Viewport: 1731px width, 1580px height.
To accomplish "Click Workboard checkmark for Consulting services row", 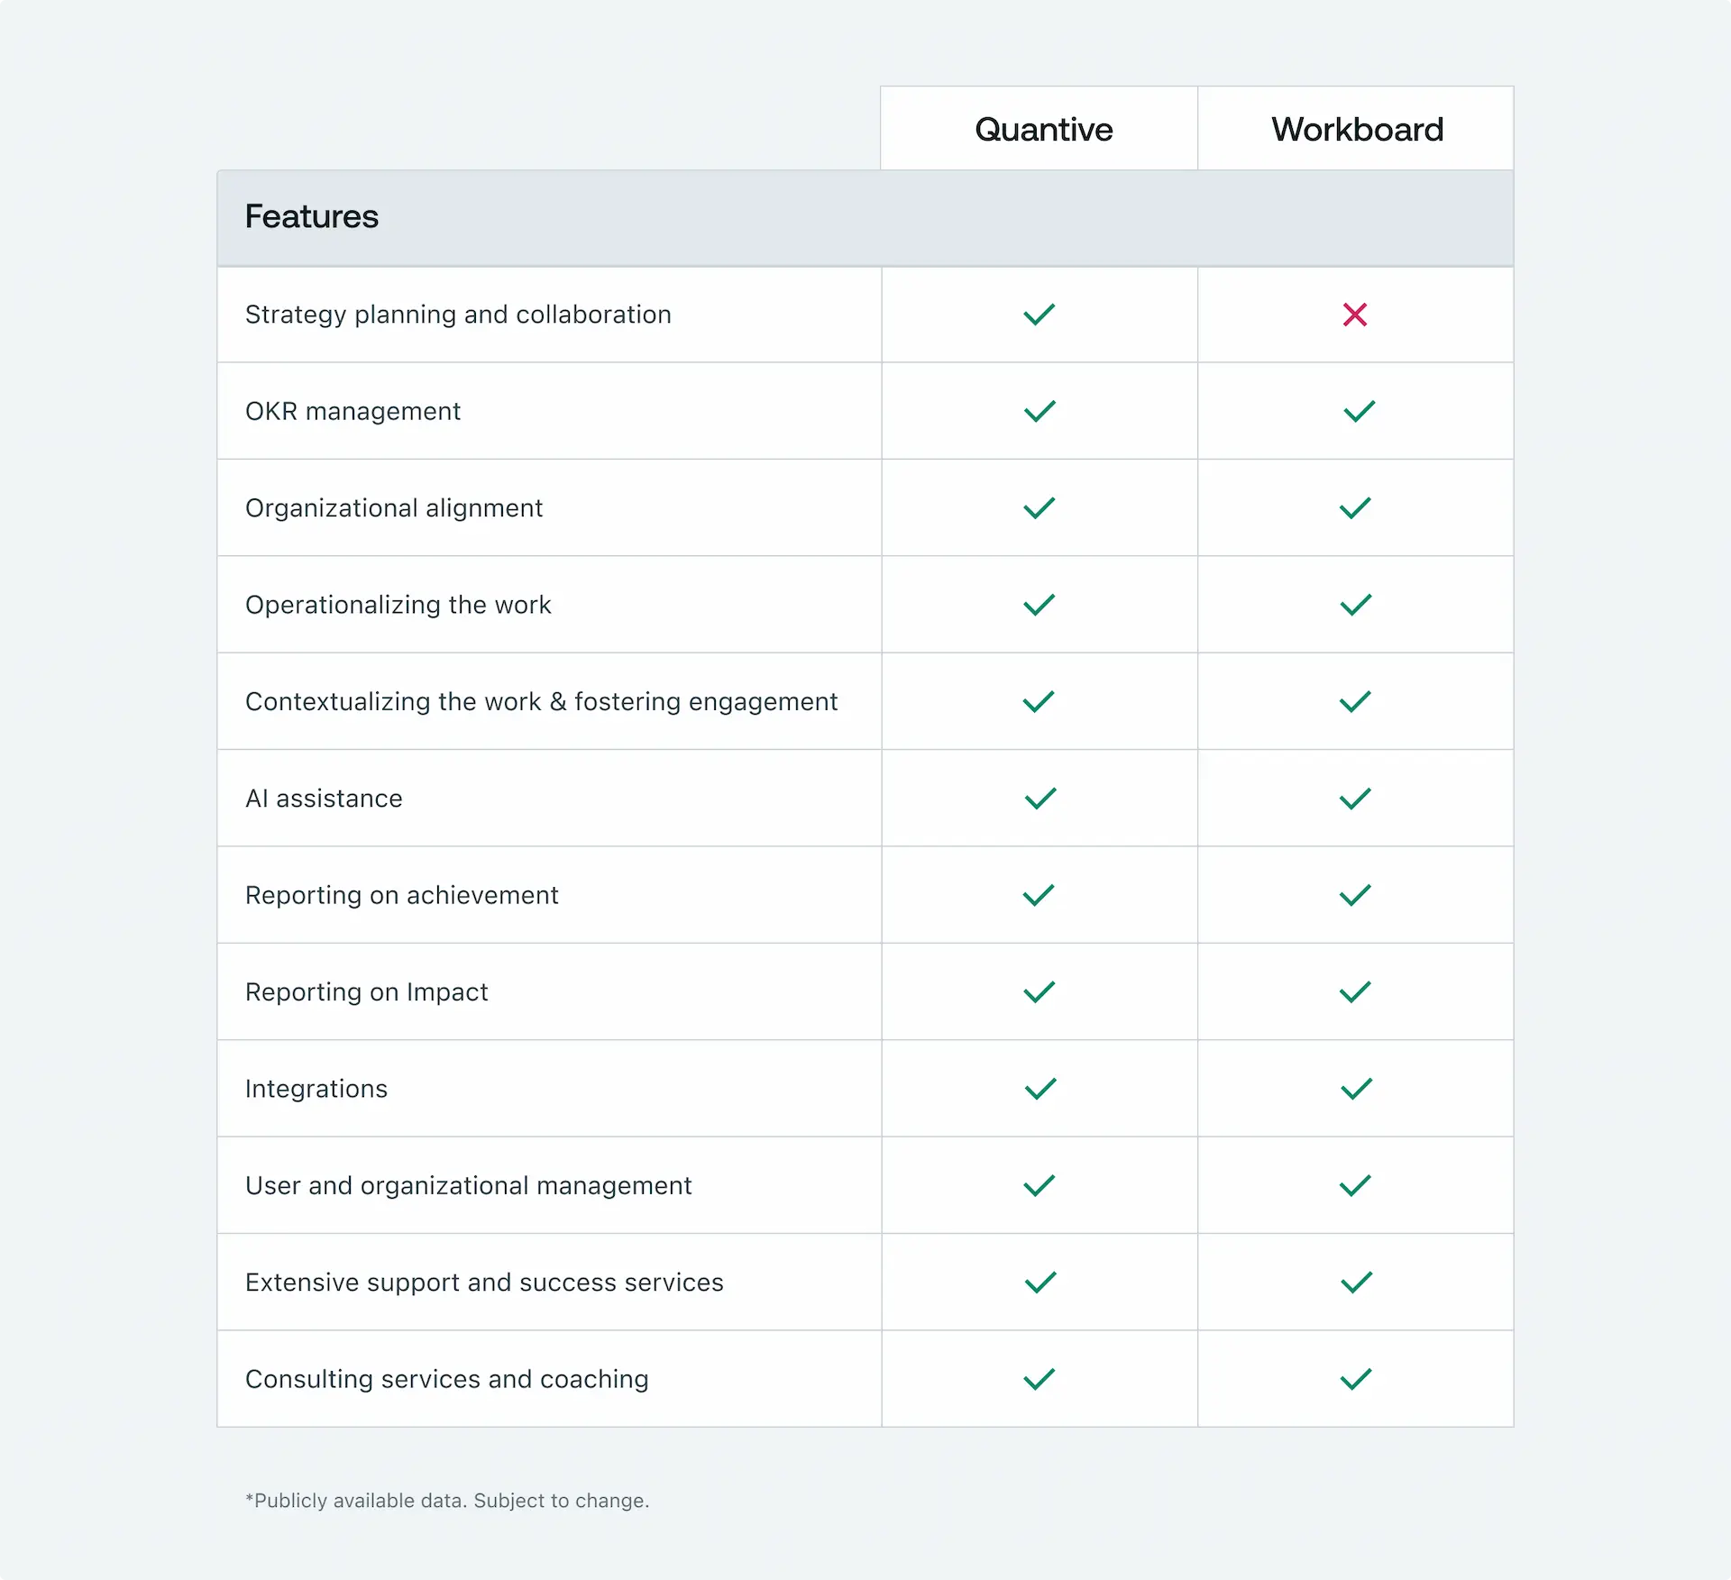I will tap(1355, 1379).
